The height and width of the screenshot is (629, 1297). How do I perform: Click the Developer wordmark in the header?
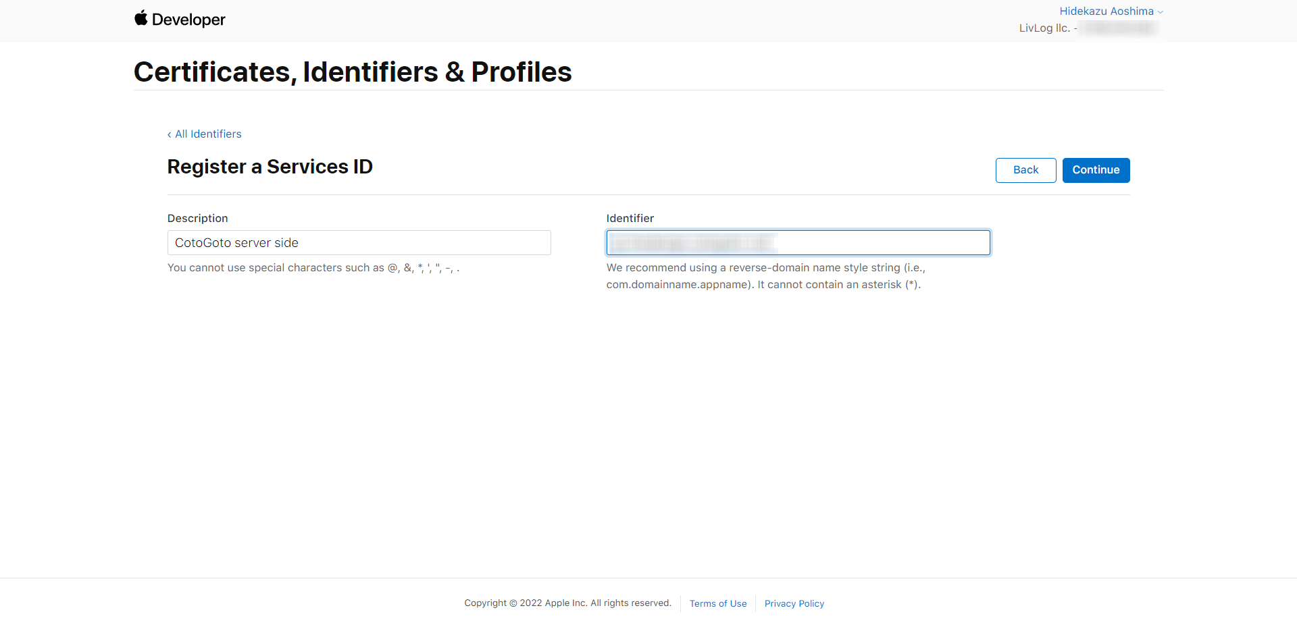tap(188, 20)
